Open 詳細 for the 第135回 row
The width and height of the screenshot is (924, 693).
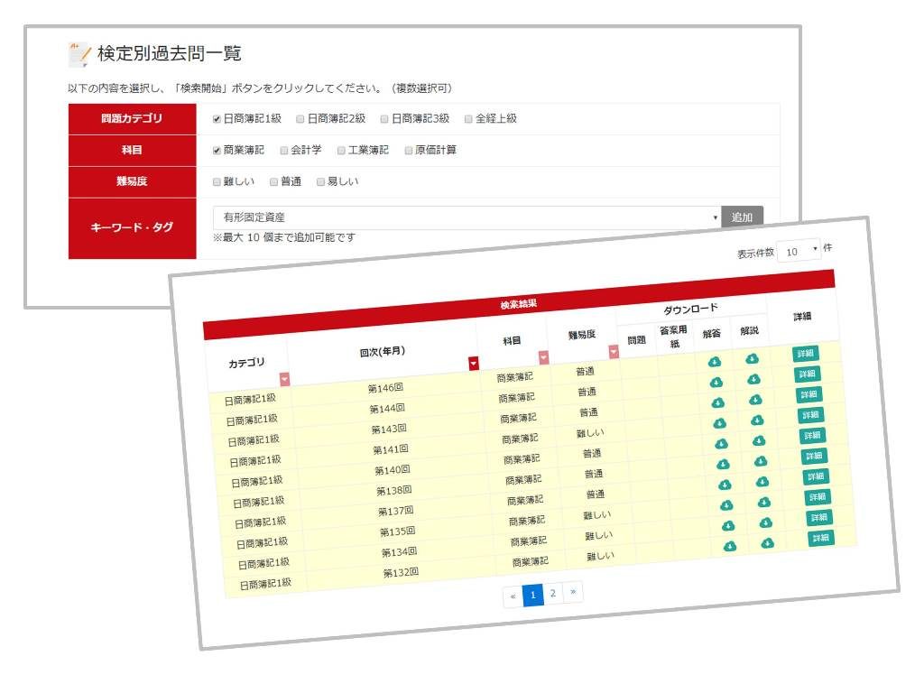pyautogui.click(x=818, y=497)
